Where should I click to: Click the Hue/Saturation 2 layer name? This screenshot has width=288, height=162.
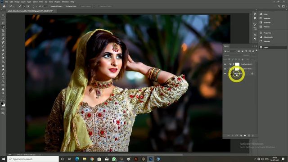coord(247,64)
